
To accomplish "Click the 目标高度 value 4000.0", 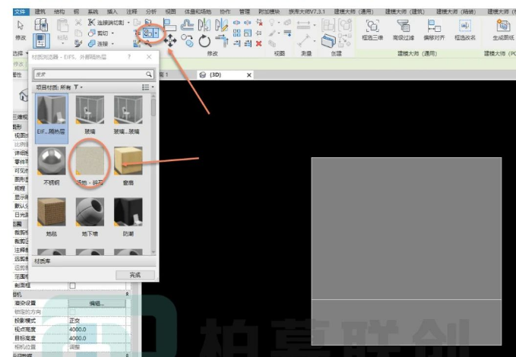I will 97,338.
